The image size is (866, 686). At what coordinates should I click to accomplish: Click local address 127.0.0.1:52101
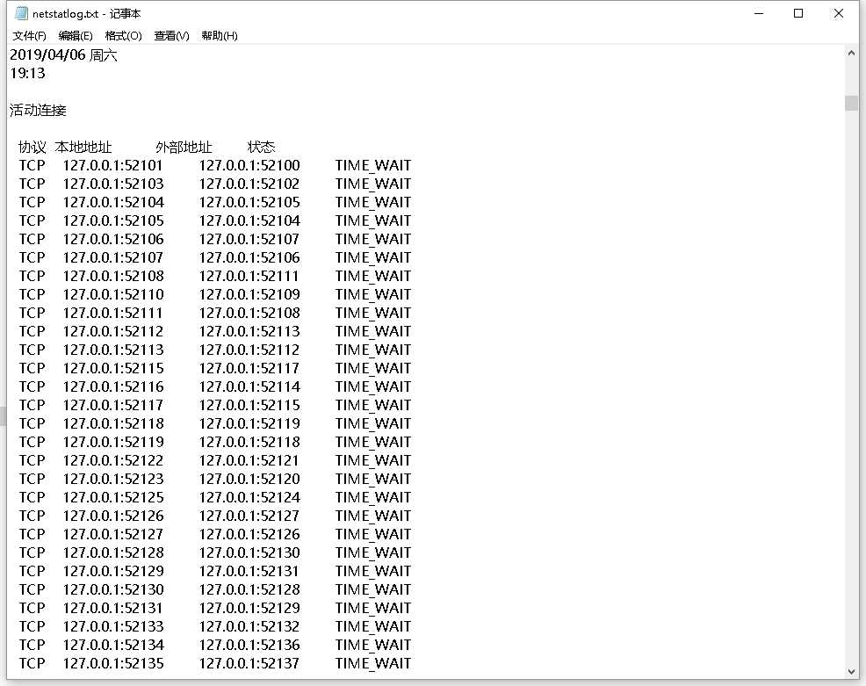pyautogui.click(x=112, y=166)
